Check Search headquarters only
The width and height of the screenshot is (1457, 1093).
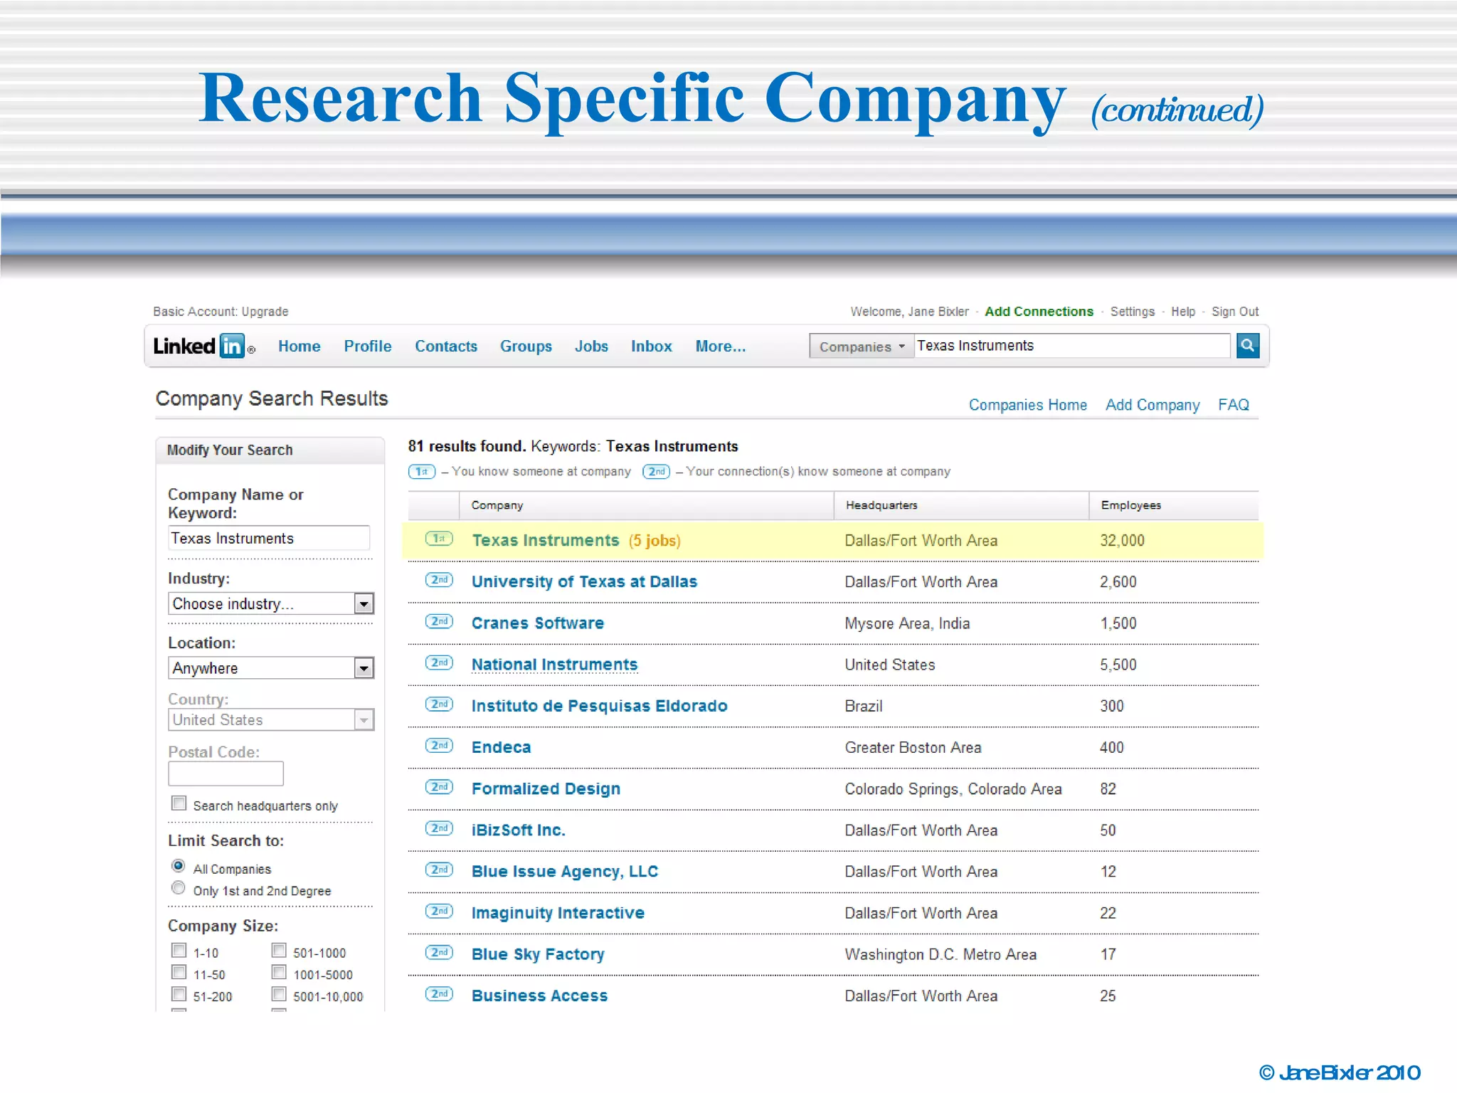click(179, 803)
